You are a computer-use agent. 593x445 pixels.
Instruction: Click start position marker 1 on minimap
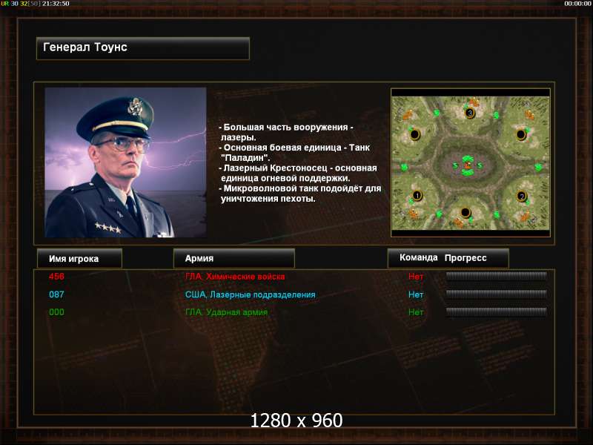pos(417,196)
